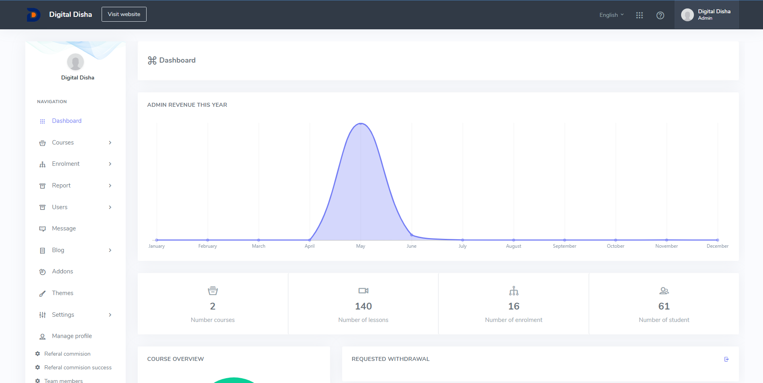The width and height of the screenshot is (763, 383).
Task: Expand the Settings submenu chevron
Action: (110, 315)
